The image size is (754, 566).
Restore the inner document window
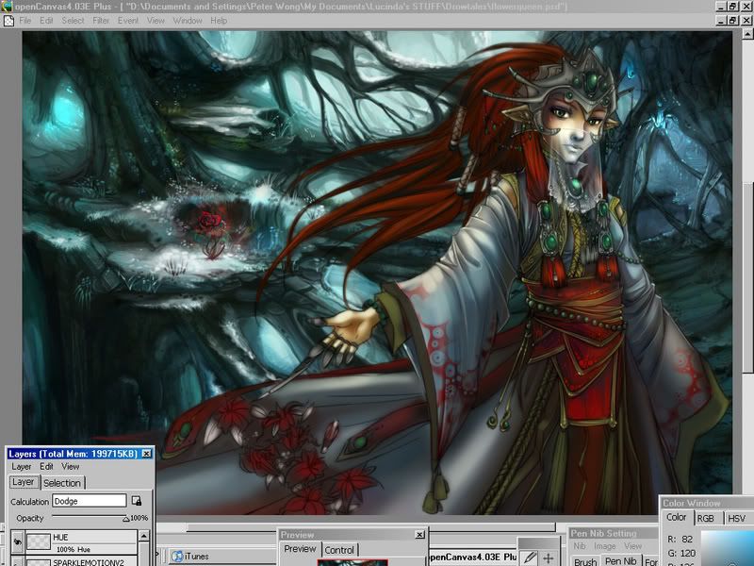pos(733,20)
